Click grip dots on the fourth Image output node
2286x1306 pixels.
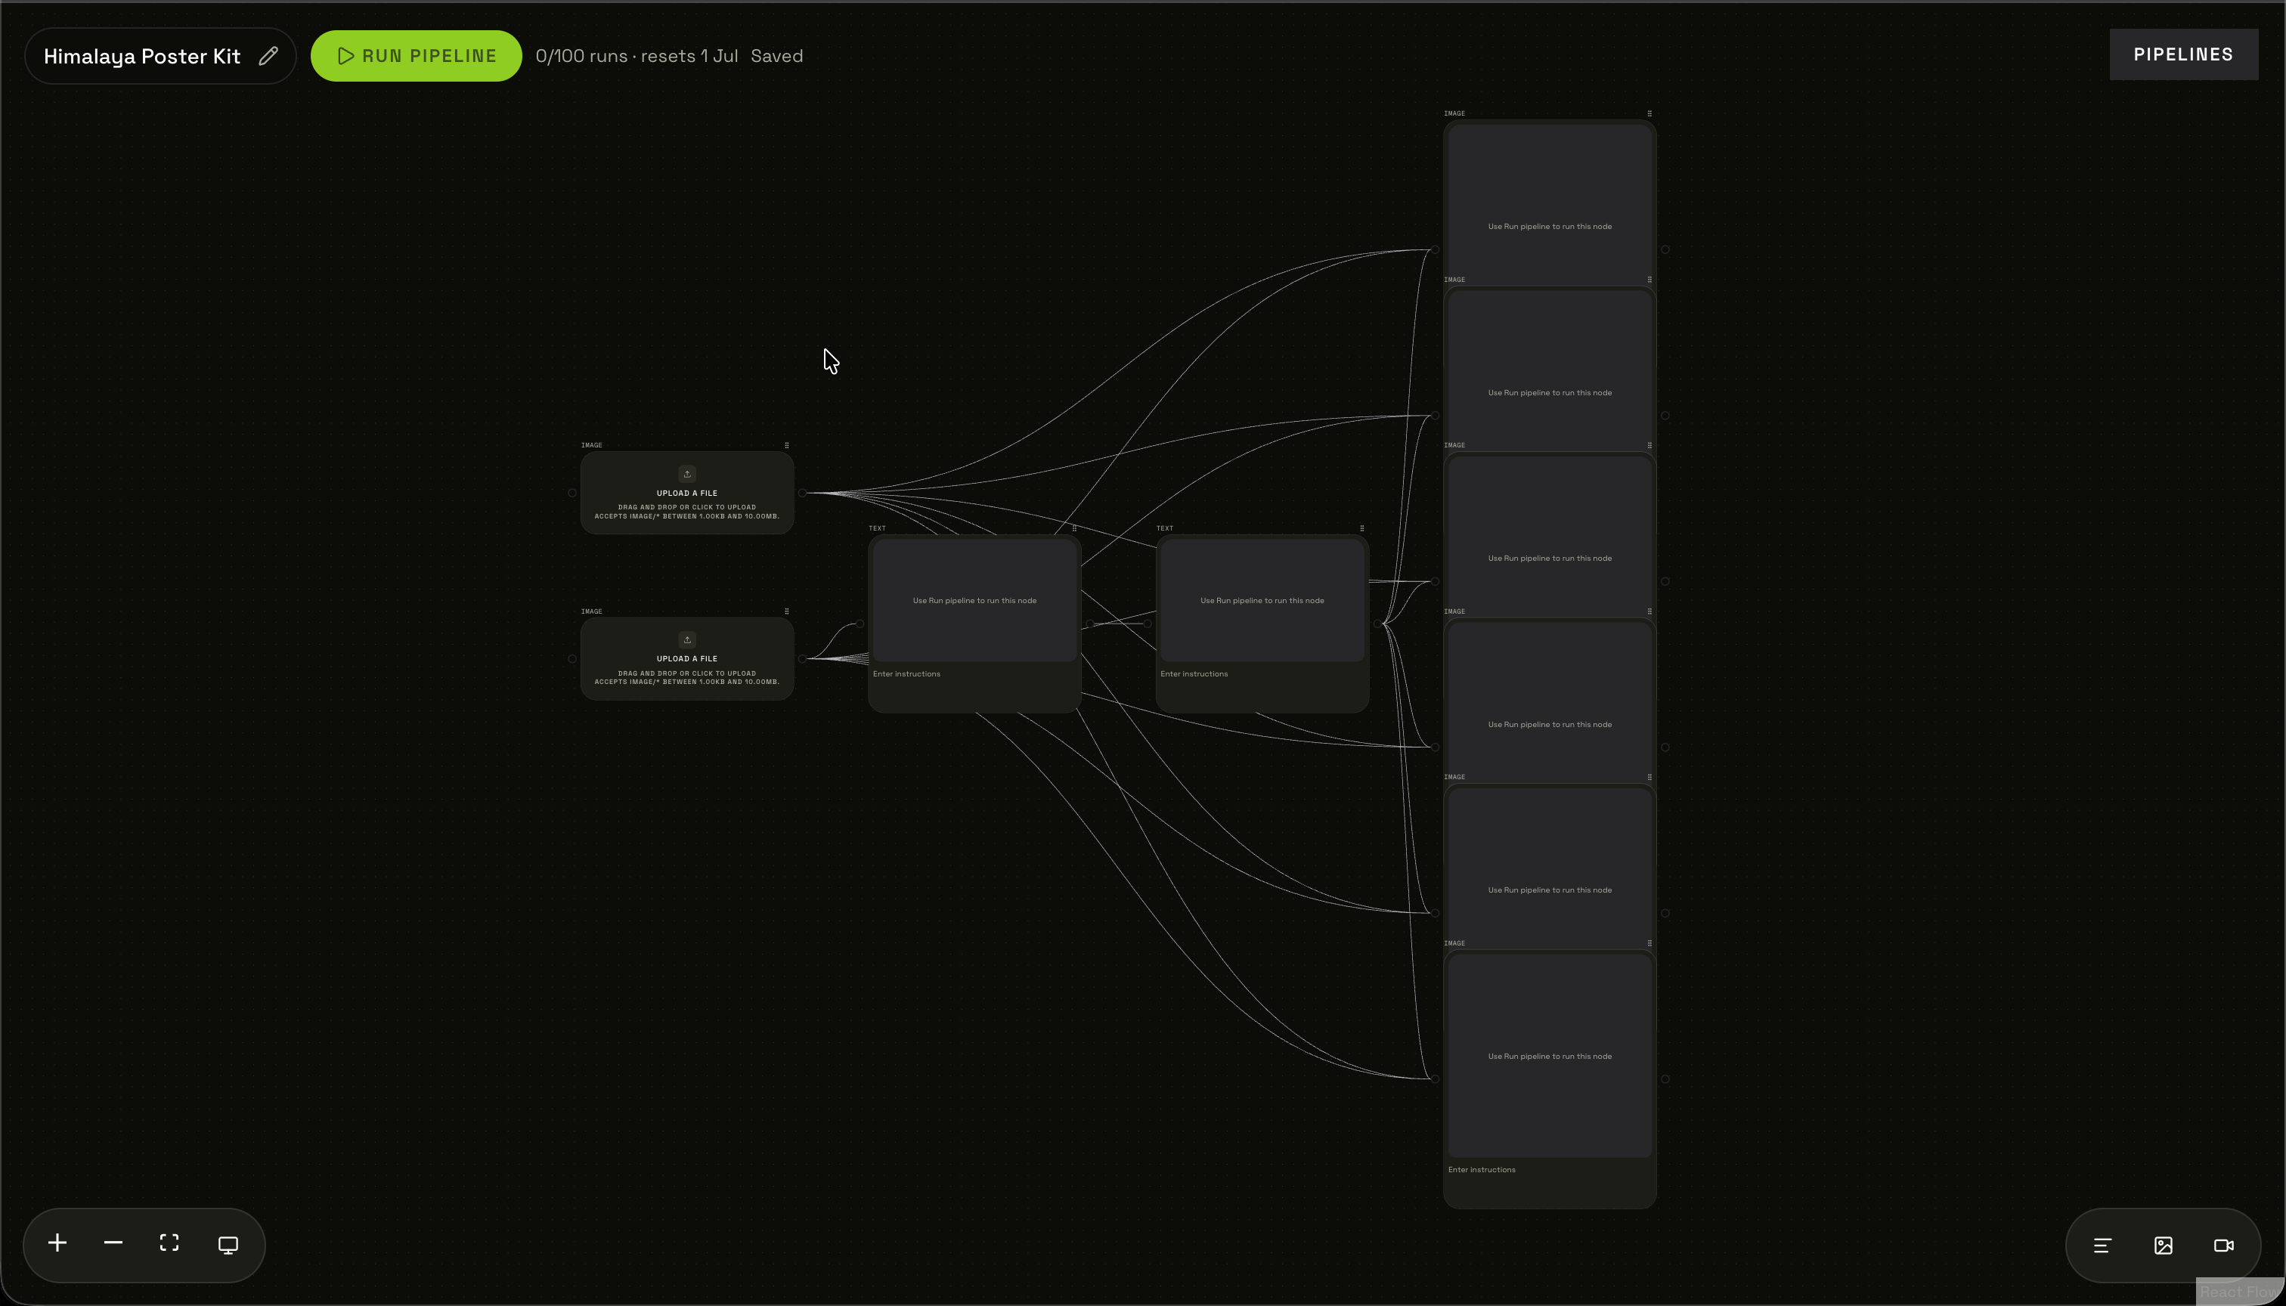[1649, 611]
